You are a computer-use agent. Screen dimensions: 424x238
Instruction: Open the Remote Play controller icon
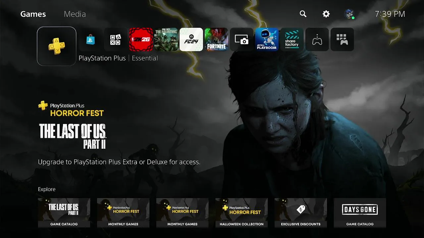point(317,40)
